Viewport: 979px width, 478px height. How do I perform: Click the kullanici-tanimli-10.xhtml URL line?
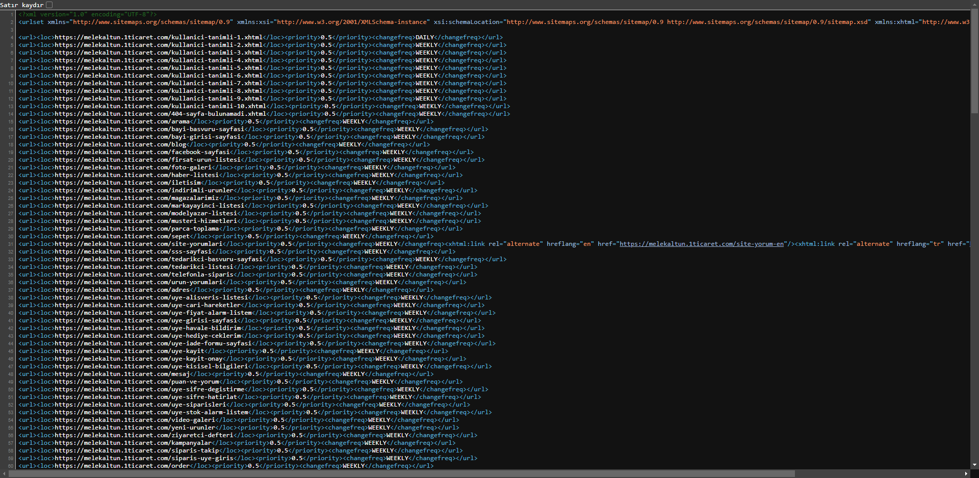(264, 106)
